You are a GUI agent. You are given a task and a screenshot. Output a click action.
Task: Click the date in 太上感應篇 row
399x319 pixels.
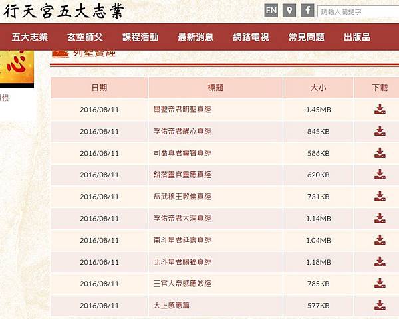click(x=99, y=306)
